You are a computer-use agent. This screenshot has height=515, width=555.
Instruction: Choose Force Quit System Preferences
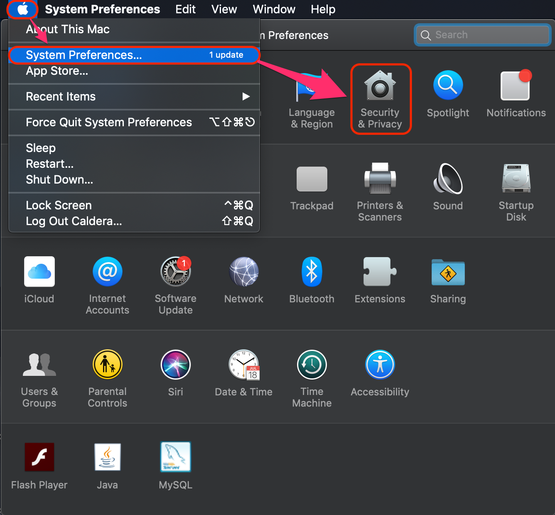pos(109,122)
